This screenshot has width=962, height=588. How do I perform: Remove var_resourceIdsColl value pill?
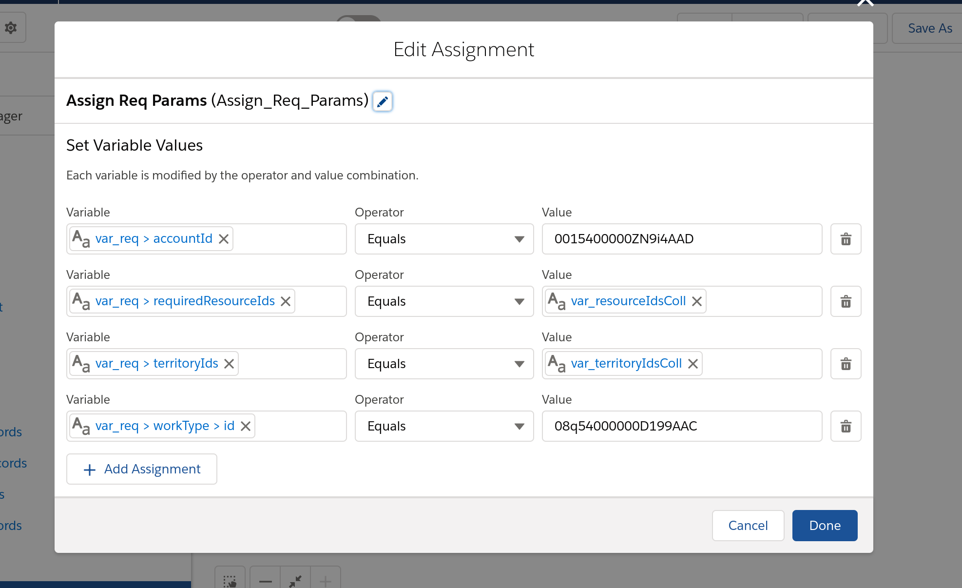[697, 301]
